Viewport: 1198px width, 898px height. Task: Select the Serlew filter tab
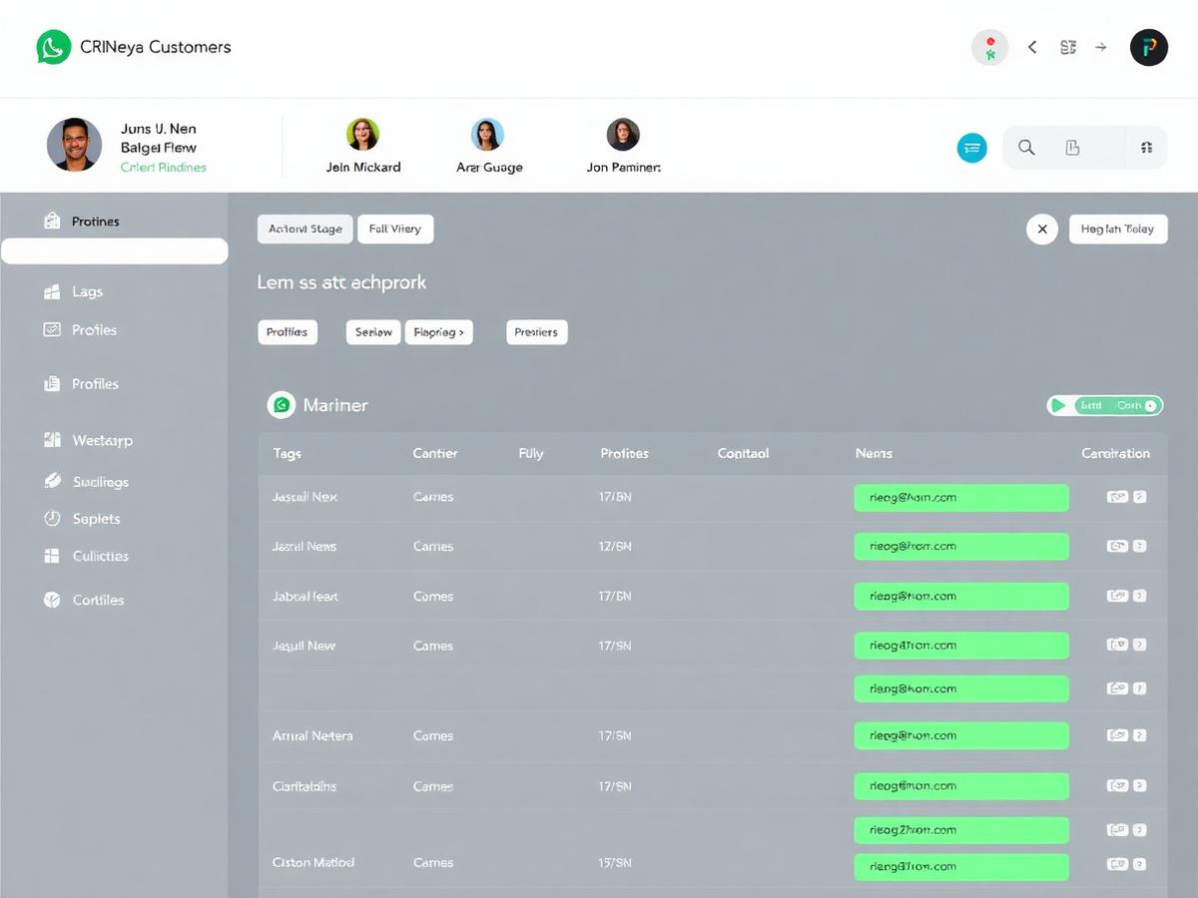point(373,332)
